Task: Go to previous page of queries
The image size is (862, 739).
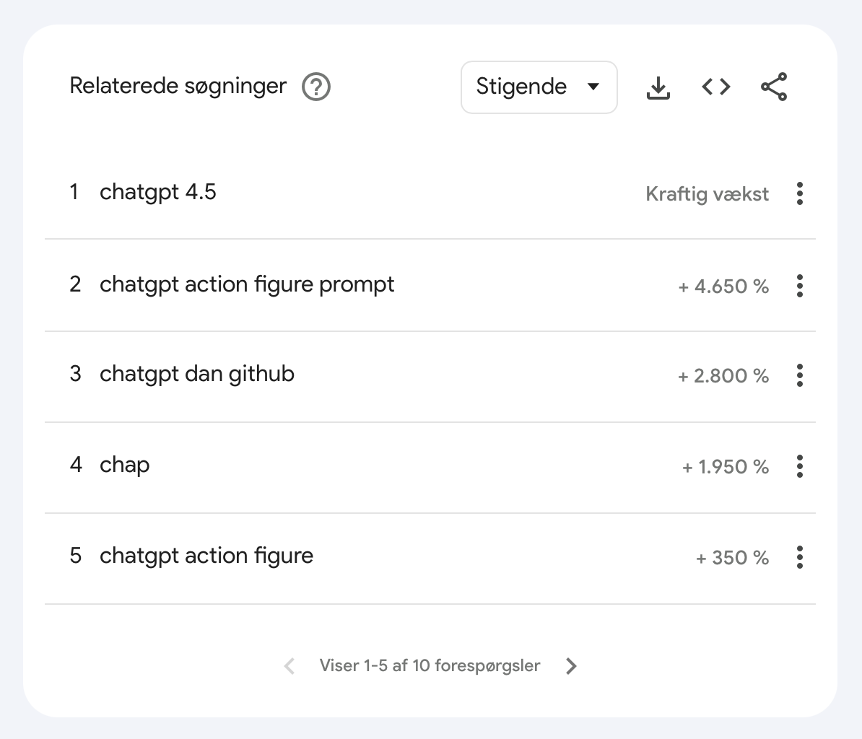Action: pos(289,665)
